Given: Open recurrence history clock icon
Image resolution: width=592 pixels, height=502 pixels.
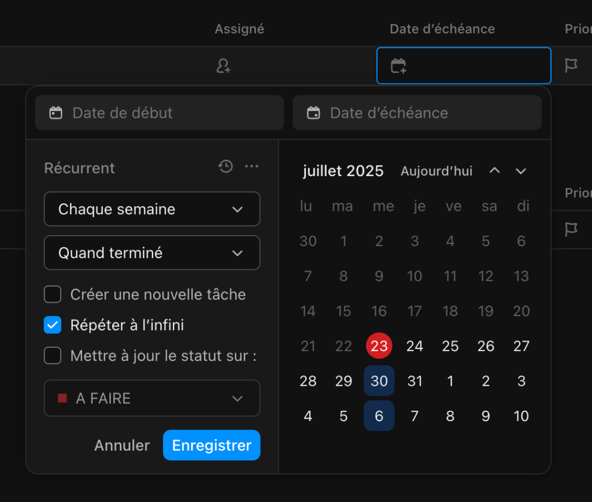Looking at the screenshot, I should coord(225,167).
